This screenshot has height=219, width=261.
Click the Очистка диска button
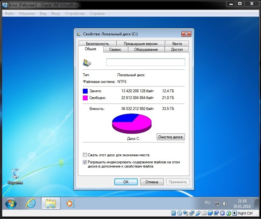tap(170, 137)
